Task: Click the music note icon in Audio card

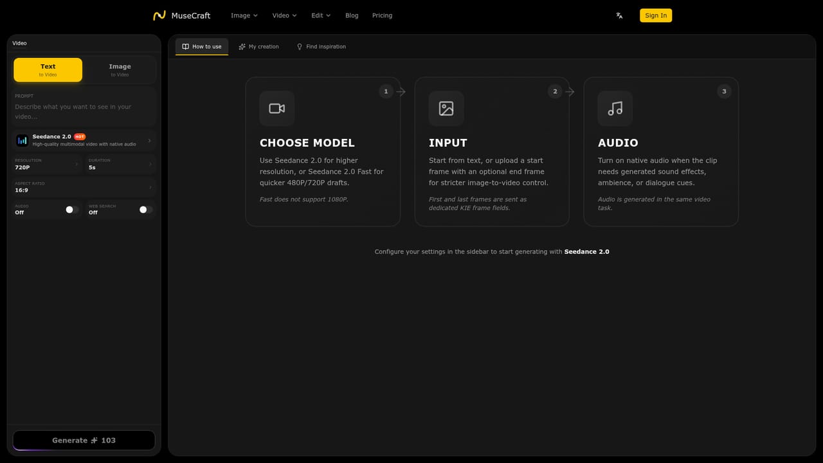Action: point(615,109)
